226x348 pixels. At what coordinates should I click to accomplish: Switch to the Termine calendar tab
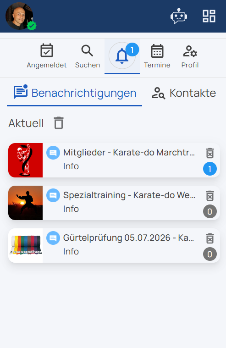coord(157,56)
